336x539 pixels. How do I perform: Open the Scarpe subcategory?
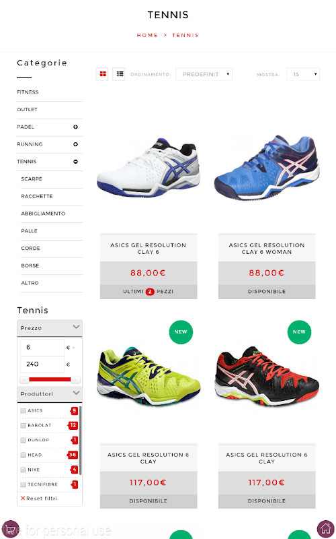coord(32,179)
